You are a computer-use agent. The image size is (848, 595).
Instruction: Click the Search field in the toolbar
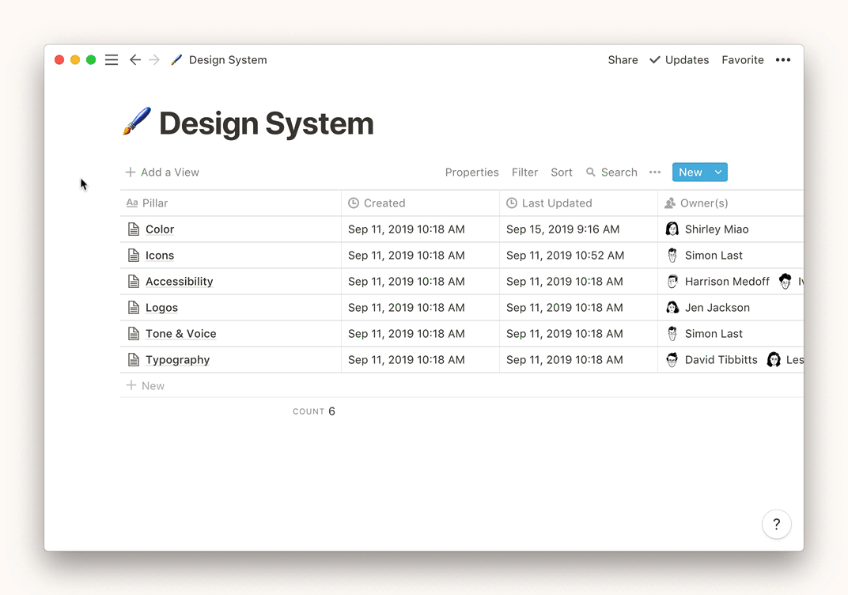tap(611, 172)
